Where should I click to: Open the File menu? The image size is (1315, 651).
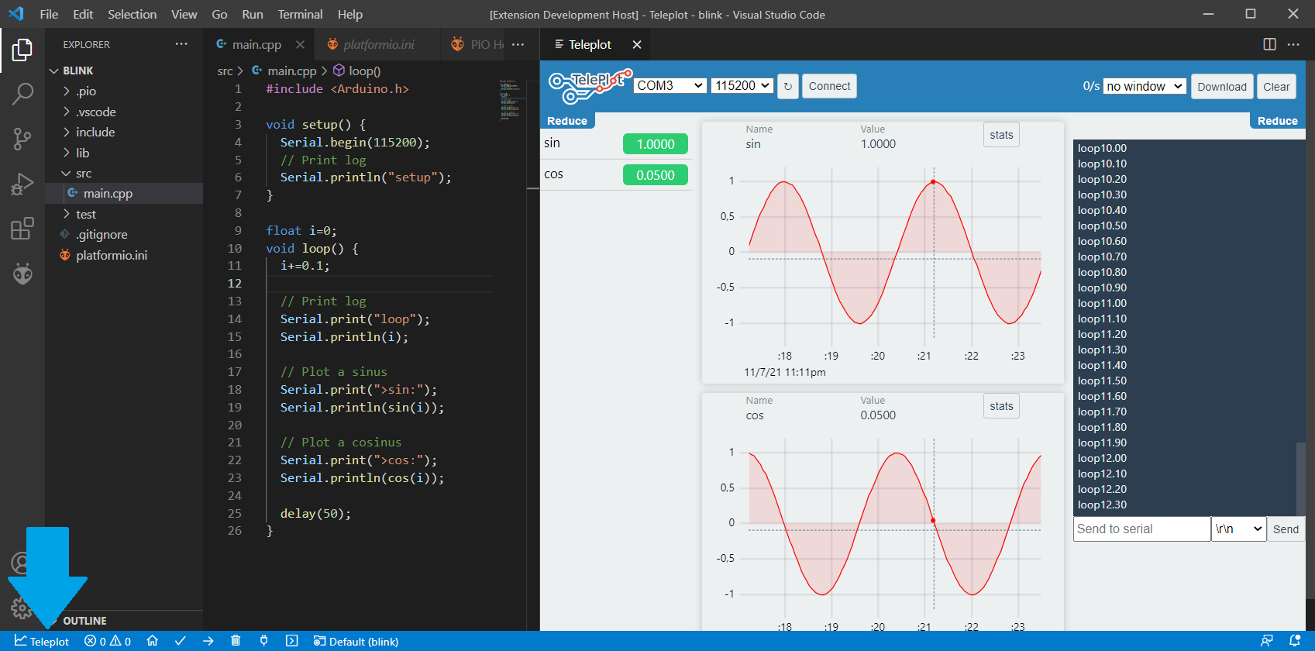coord(49,14)
